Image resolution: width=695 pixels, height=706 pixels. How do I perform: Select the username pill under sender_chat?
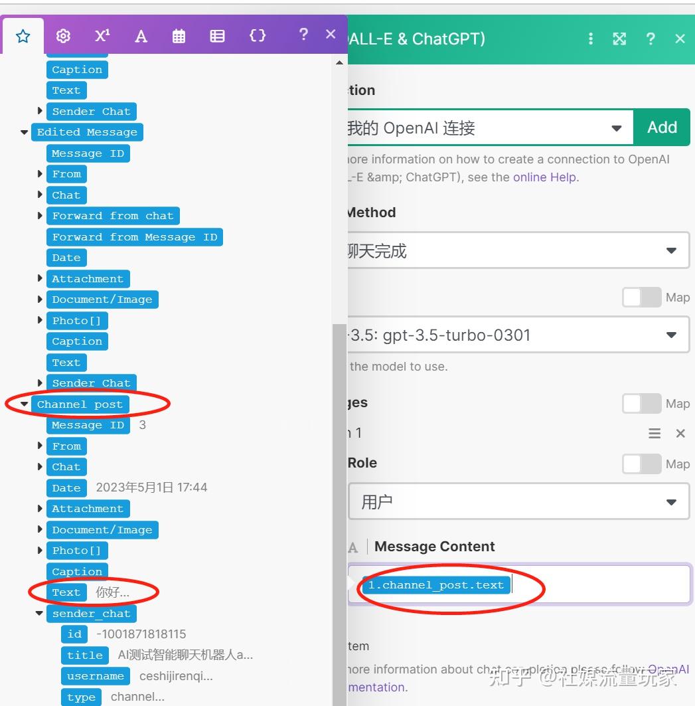point(96,676)
